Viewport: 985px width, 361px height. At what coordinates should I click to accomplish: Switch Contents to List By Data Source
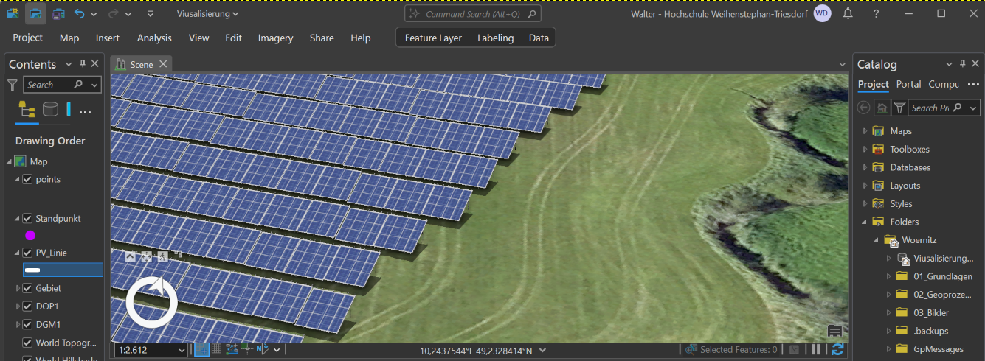click(x=50, y=111)
